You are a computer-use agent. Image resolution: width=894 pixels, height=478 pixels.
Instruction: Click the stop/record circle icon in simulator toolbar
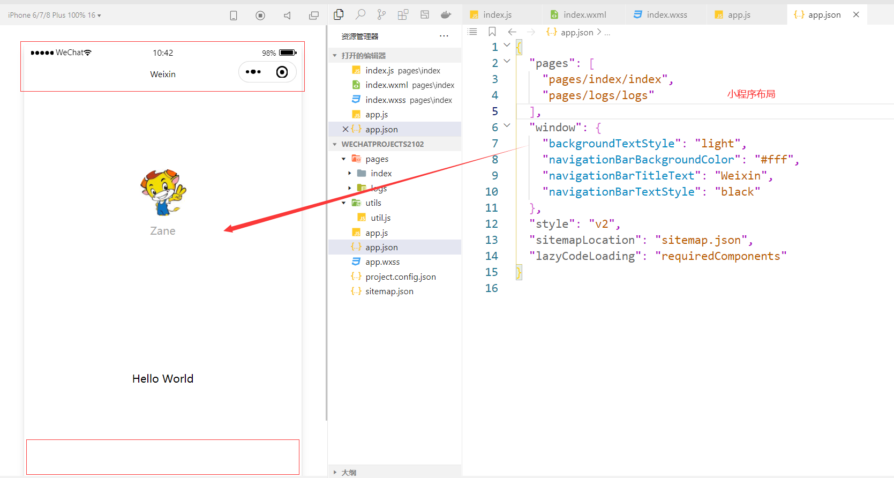click(260, 16)
